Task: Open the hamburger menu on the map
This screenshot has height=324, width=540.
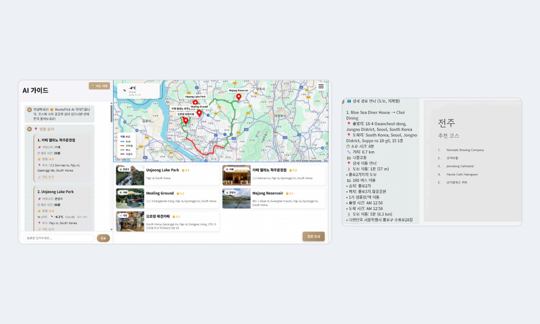Action: [321, 86]
